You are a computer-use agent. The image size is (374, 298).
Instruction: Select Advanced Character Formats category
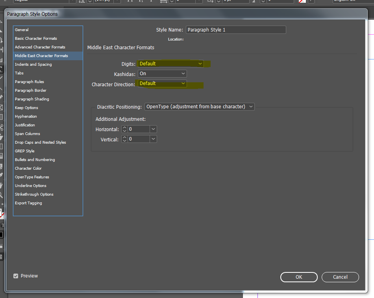click(x=48, y=47)
